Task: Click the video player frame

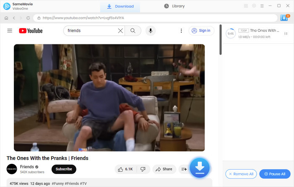Action: click(109, 98)
